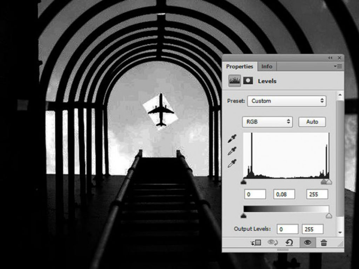Click the Auto button

click(312, 122)
